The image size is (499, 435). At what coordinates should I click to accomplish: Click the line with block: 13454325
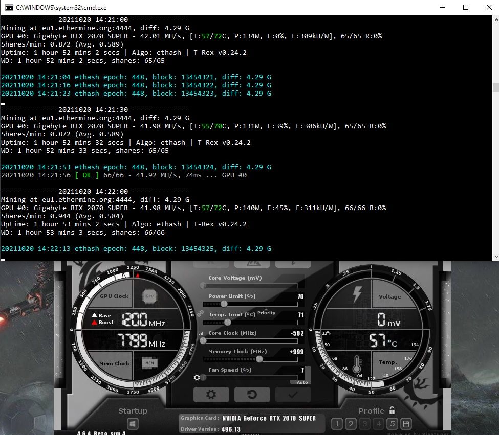tap(136, 249)
